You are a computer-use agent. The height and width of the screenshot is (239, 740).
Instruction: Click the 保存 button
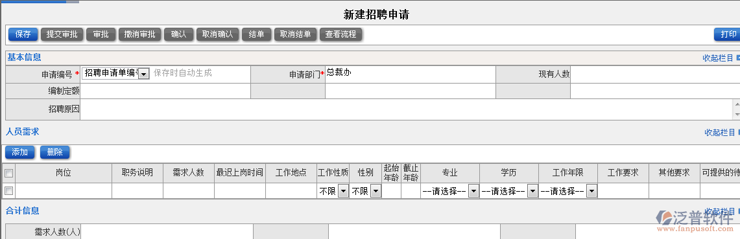pyautogui.click(x=23, y=34)
